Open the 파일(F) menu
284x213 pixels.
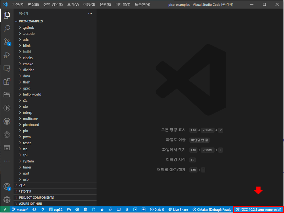click(18, 5)
